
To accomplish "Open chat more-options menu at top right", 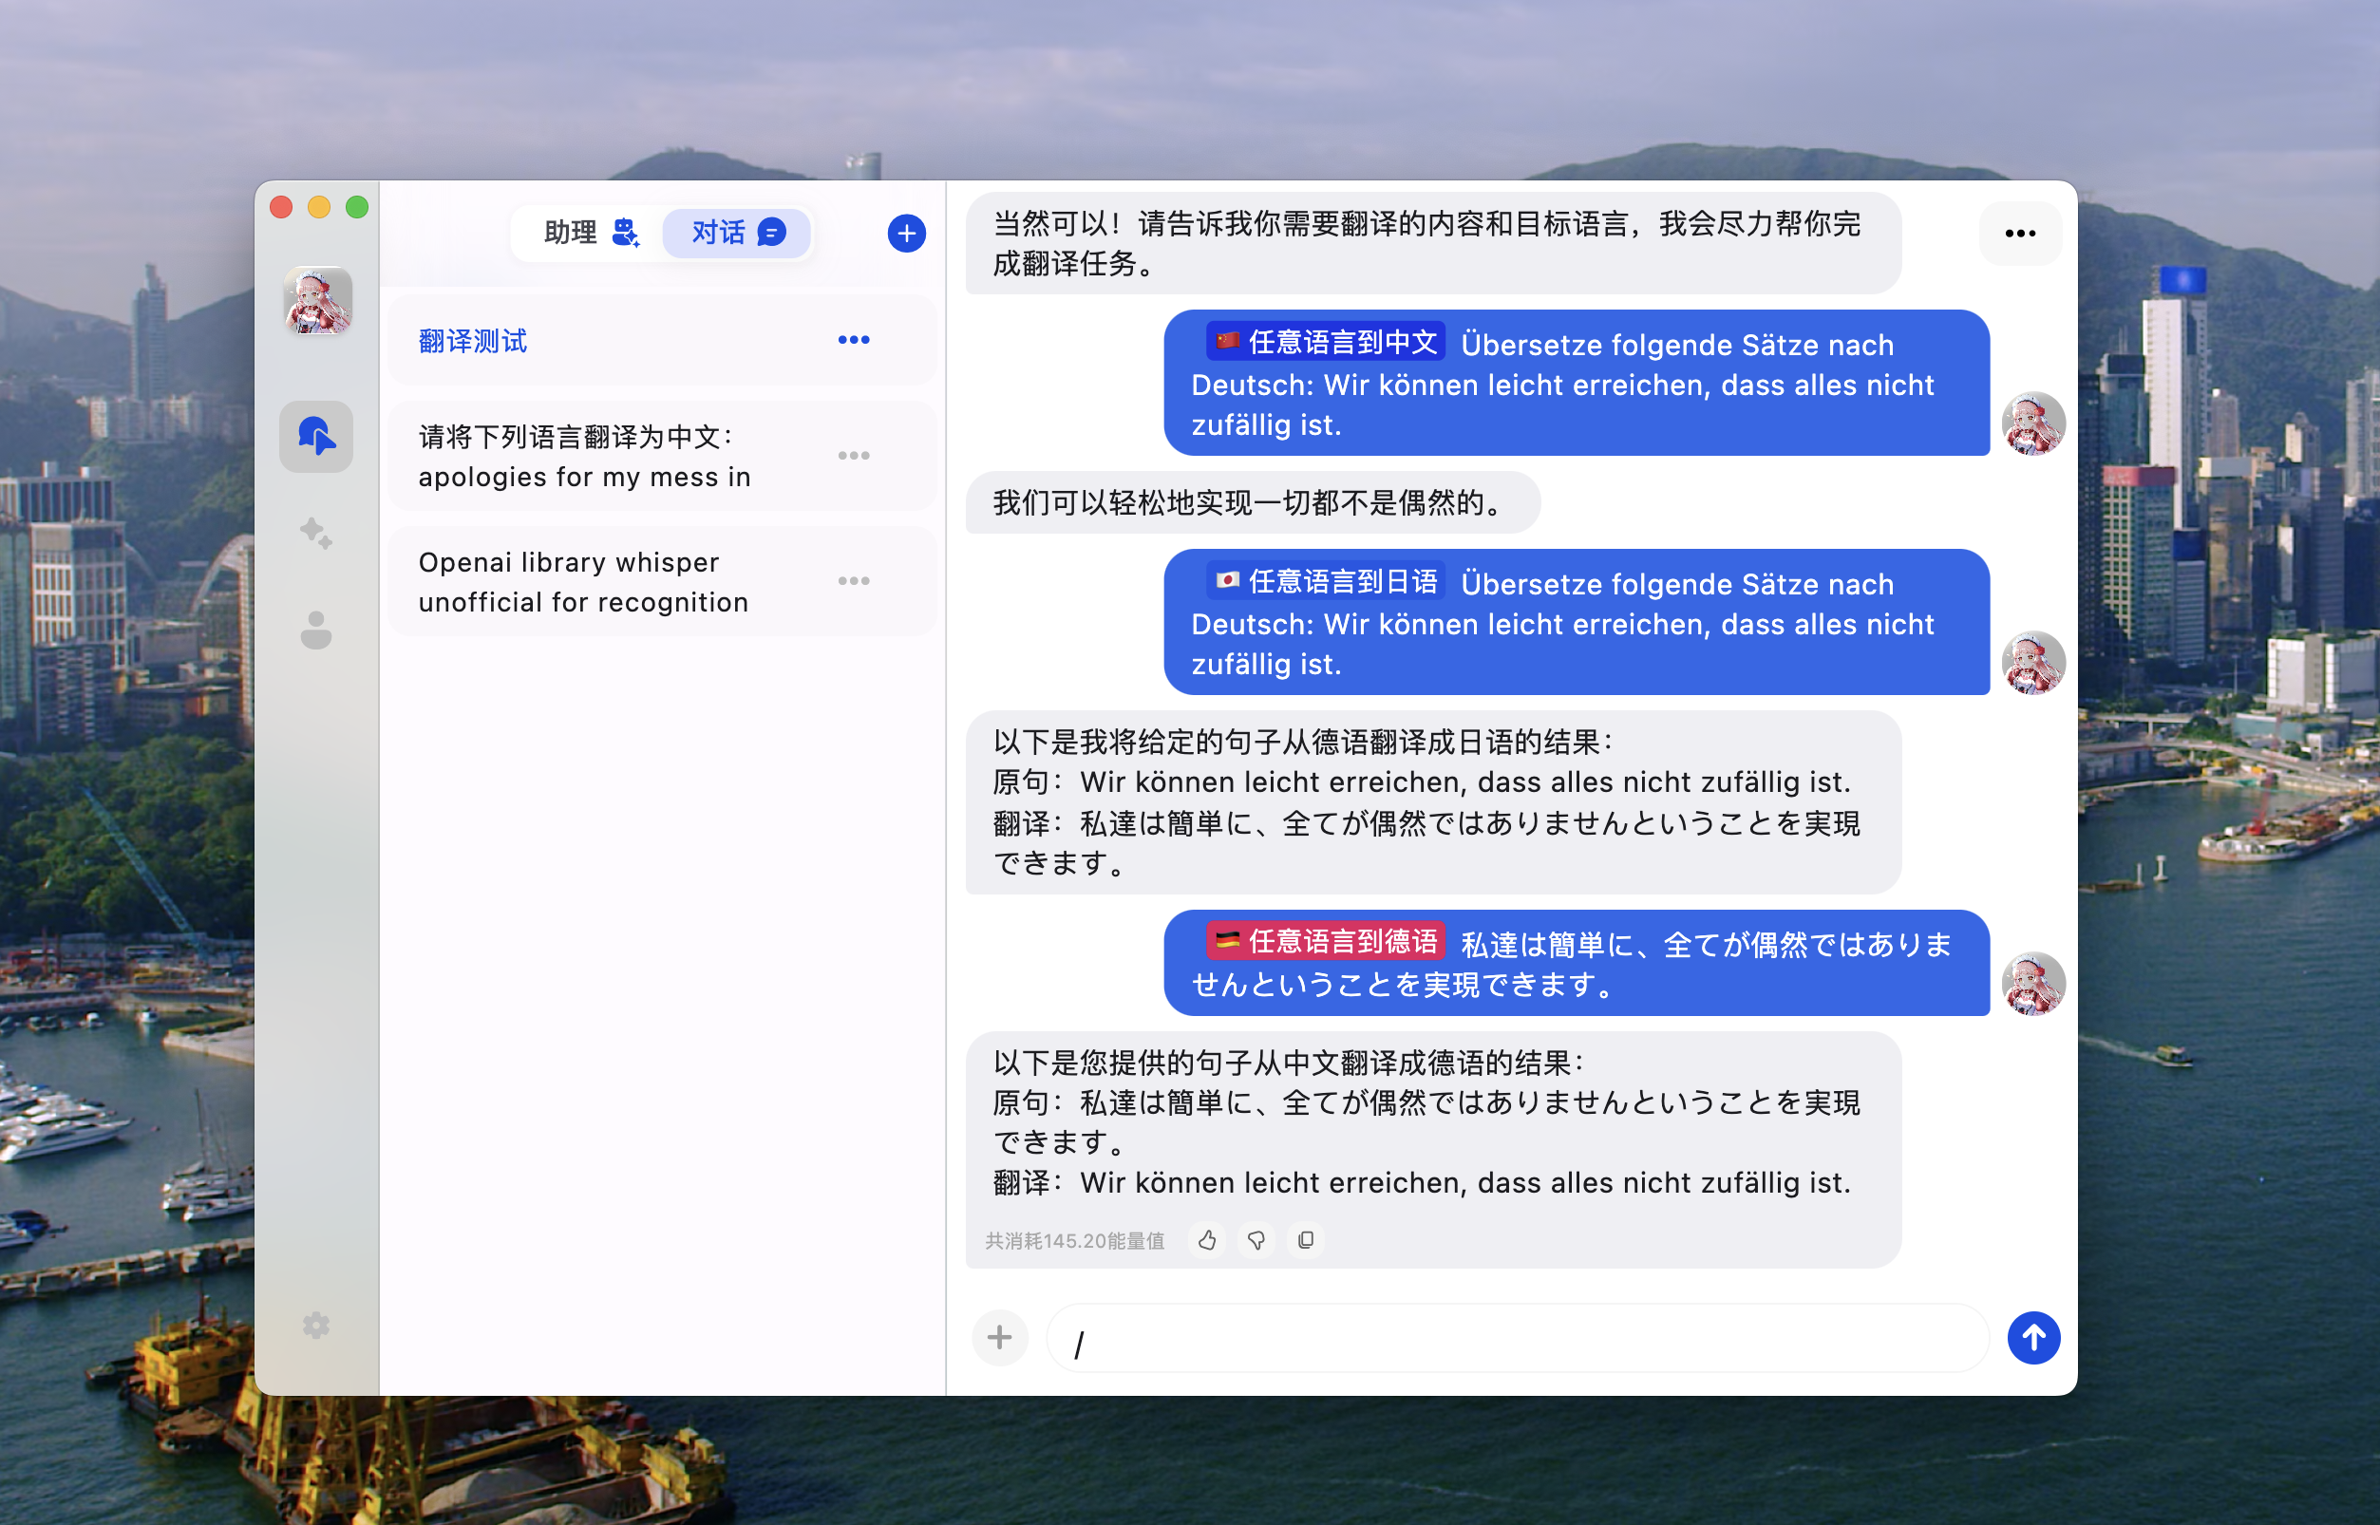I will tap(2019, 234).
